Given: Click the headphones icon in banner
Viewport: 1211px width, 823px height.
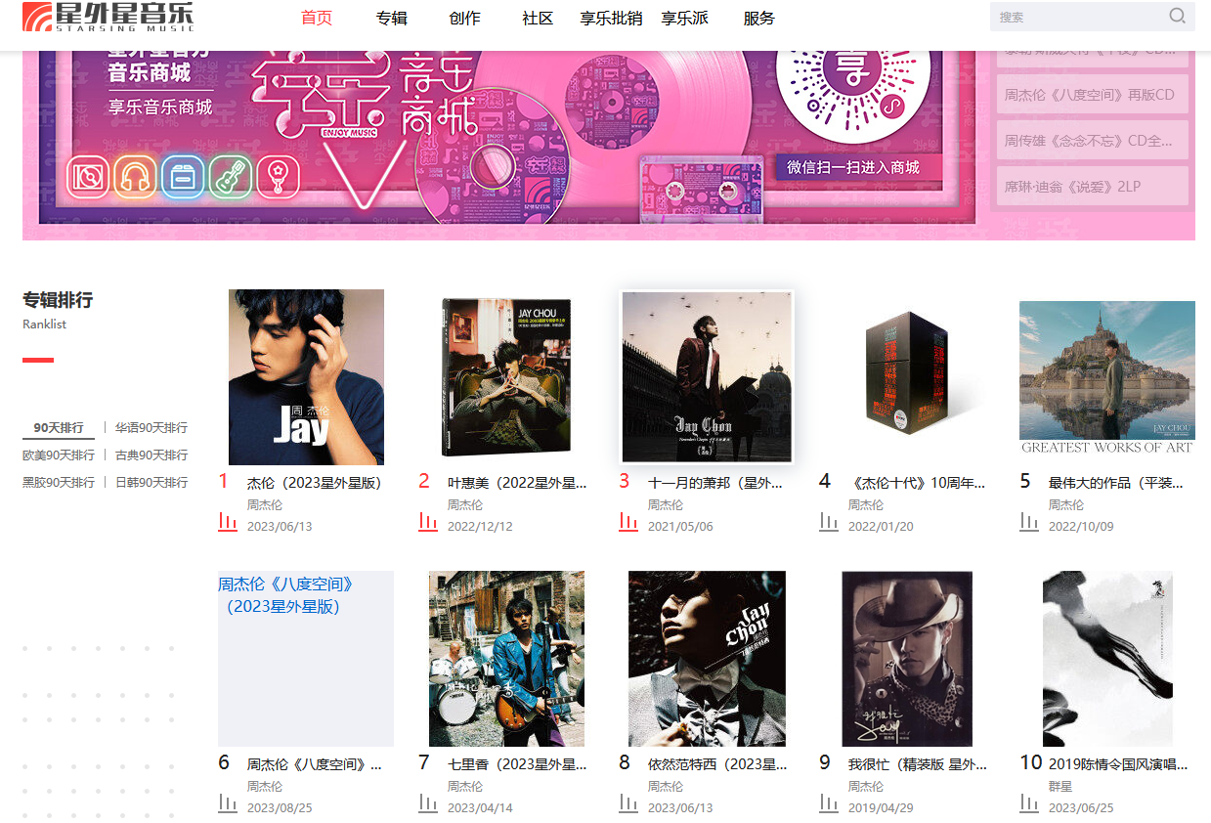Looking at the screenshot, I should click(x=135, y=177).
